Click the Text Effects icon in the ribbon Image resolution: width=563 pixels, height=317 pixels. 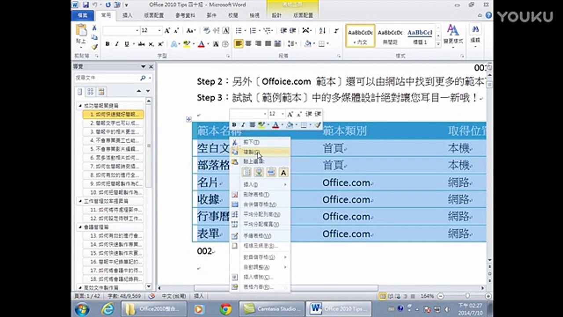coord(174,44)
